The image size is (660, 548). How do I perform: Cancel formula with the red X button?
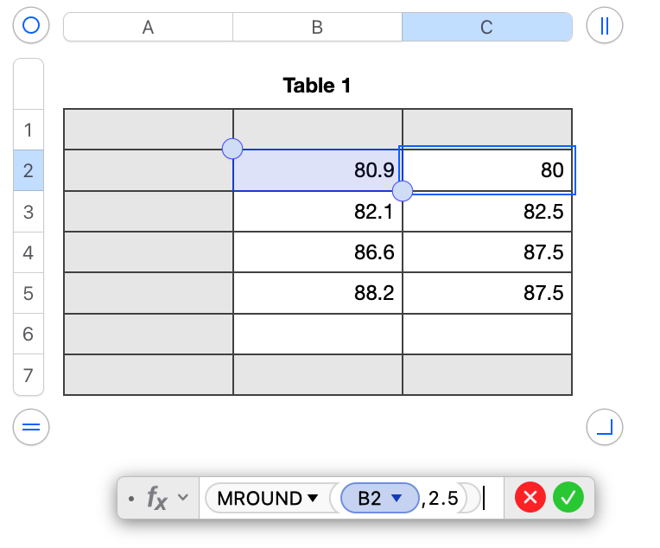coord(530,497)
